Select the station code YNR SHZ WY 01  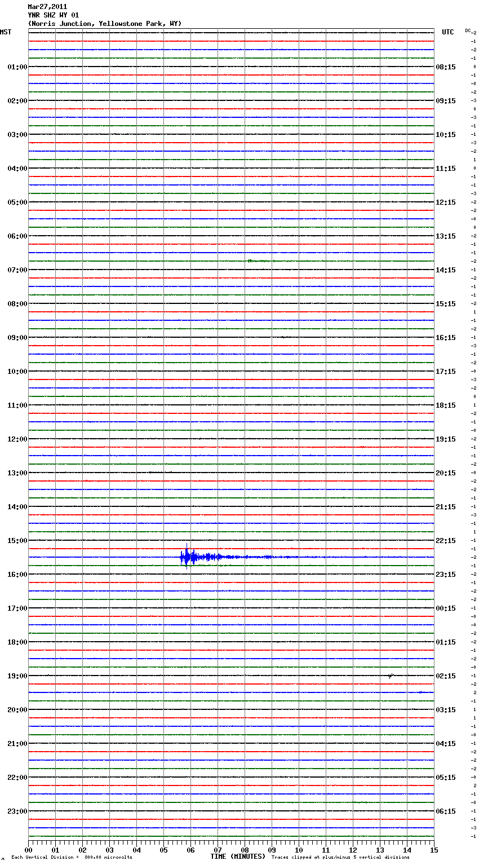pos(54,15)
